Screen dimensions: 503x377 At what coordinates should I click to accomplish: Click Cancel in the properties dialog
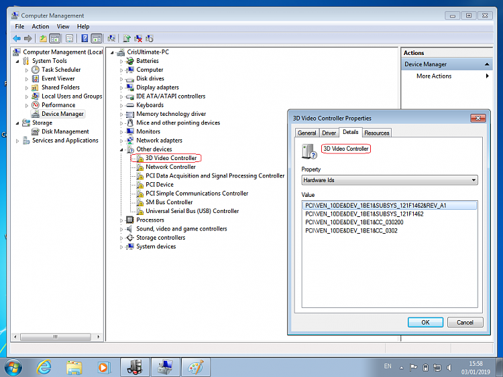(x=465, y=322)
